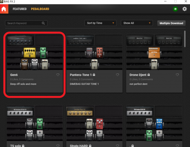
Task: Click the 'not perfect dent' description
Action: (x=138, y=84)
